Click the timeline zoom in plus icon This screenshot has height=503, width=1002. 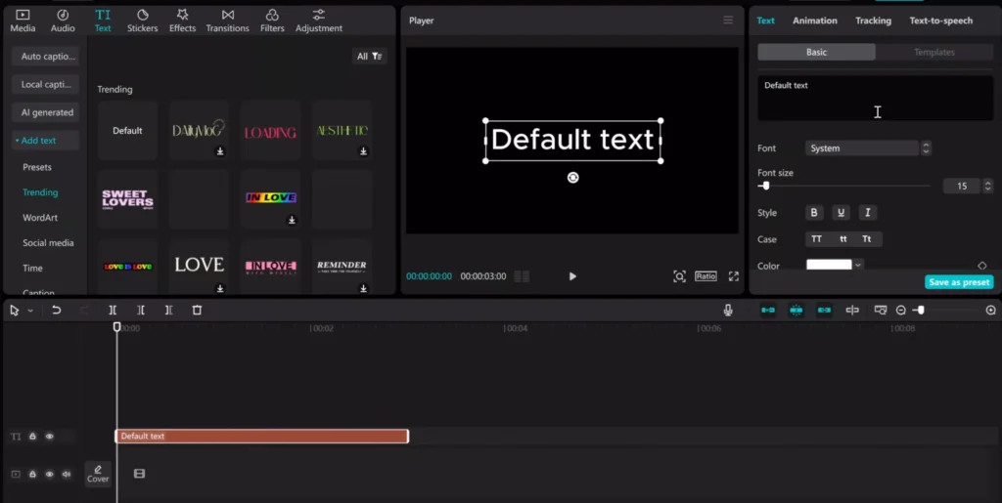click(990, 310)
